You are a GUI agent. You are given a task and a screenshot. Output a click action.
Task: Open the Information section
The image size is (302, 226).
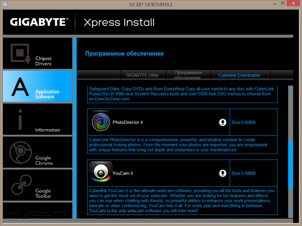click(x=38, y=119)
